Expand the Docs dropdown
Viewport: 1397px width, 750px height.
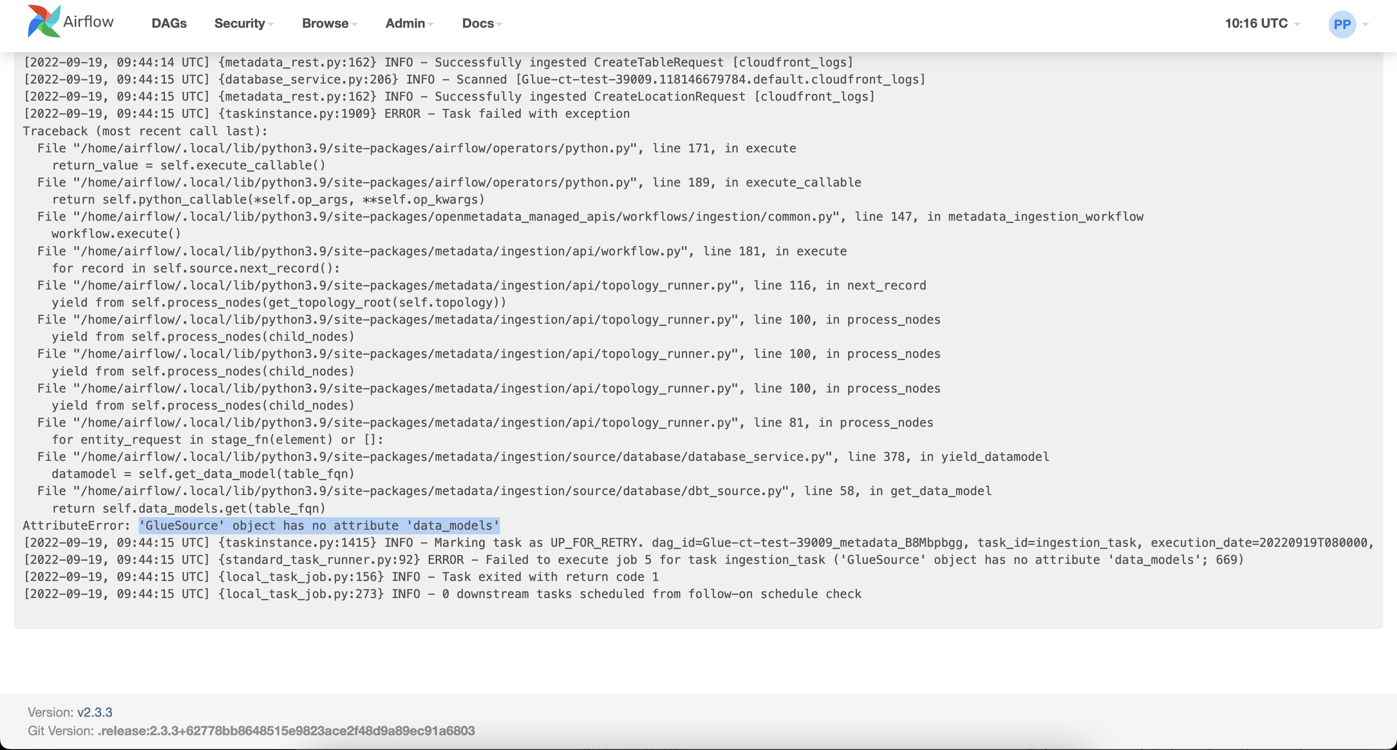477,23
